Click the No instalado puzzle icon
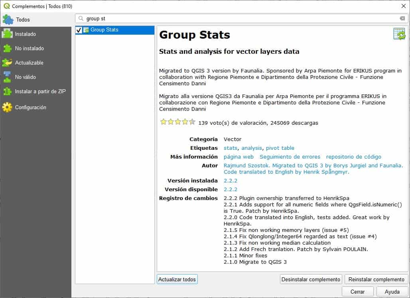Image resolution: width=410 pixels, height=298 pixels. point(7,48)
